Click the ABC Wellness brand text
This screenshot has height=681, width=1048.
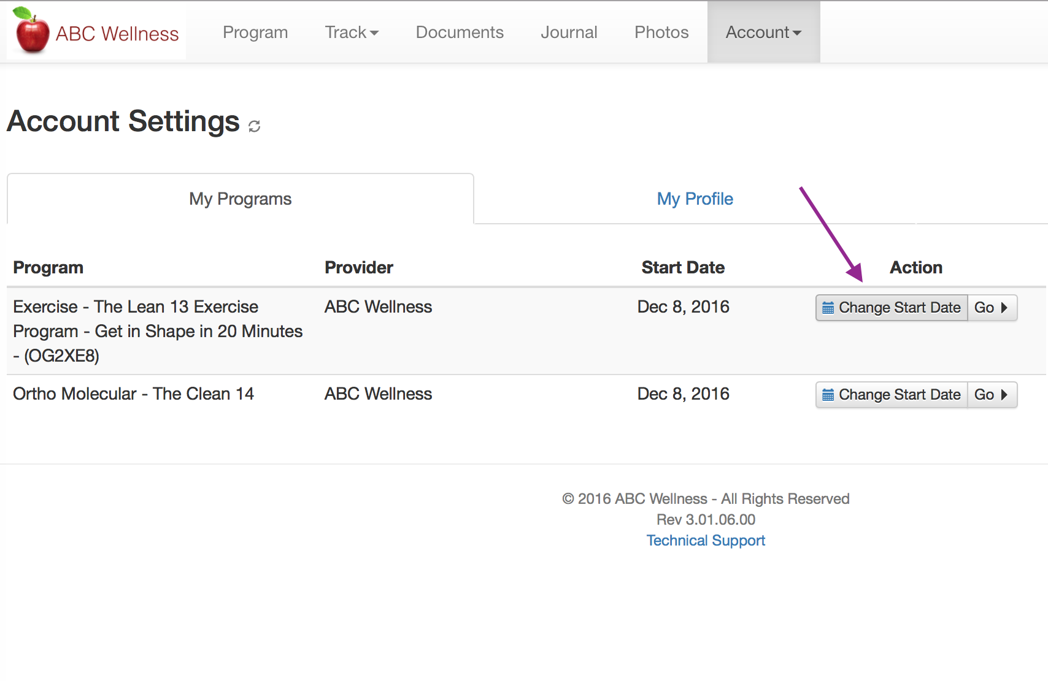tap(117, 34)
